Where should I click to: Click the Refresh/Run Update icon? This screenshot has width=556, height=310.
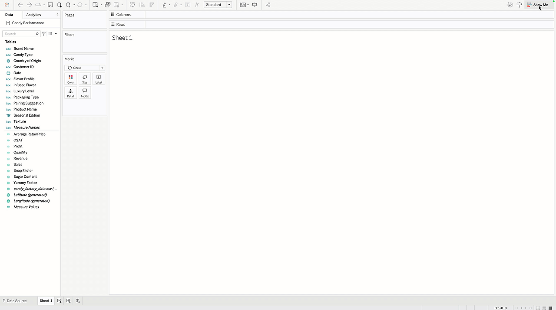click(x=80, y=5)
